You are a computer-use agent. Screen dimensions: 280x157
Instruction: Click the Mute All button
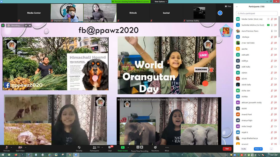pos(258,149)
